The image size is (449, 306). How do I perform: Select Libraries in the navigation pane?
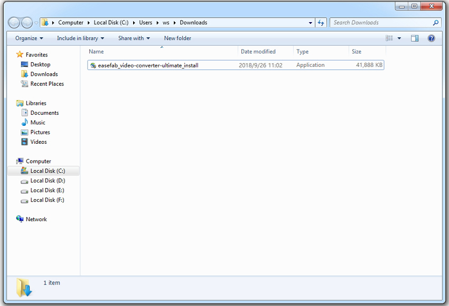coord(36,103)
